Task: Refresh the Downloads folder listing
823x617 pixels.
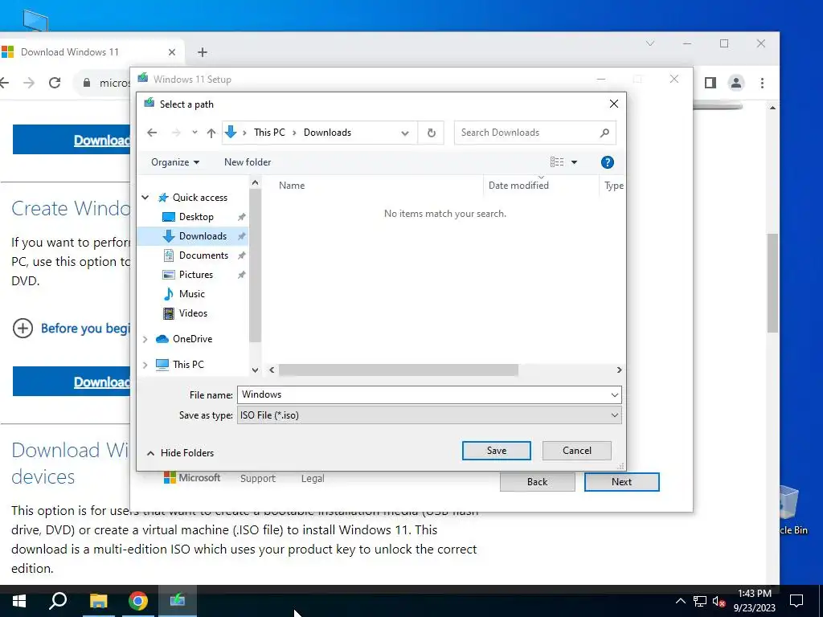Action: click(431, 133)
